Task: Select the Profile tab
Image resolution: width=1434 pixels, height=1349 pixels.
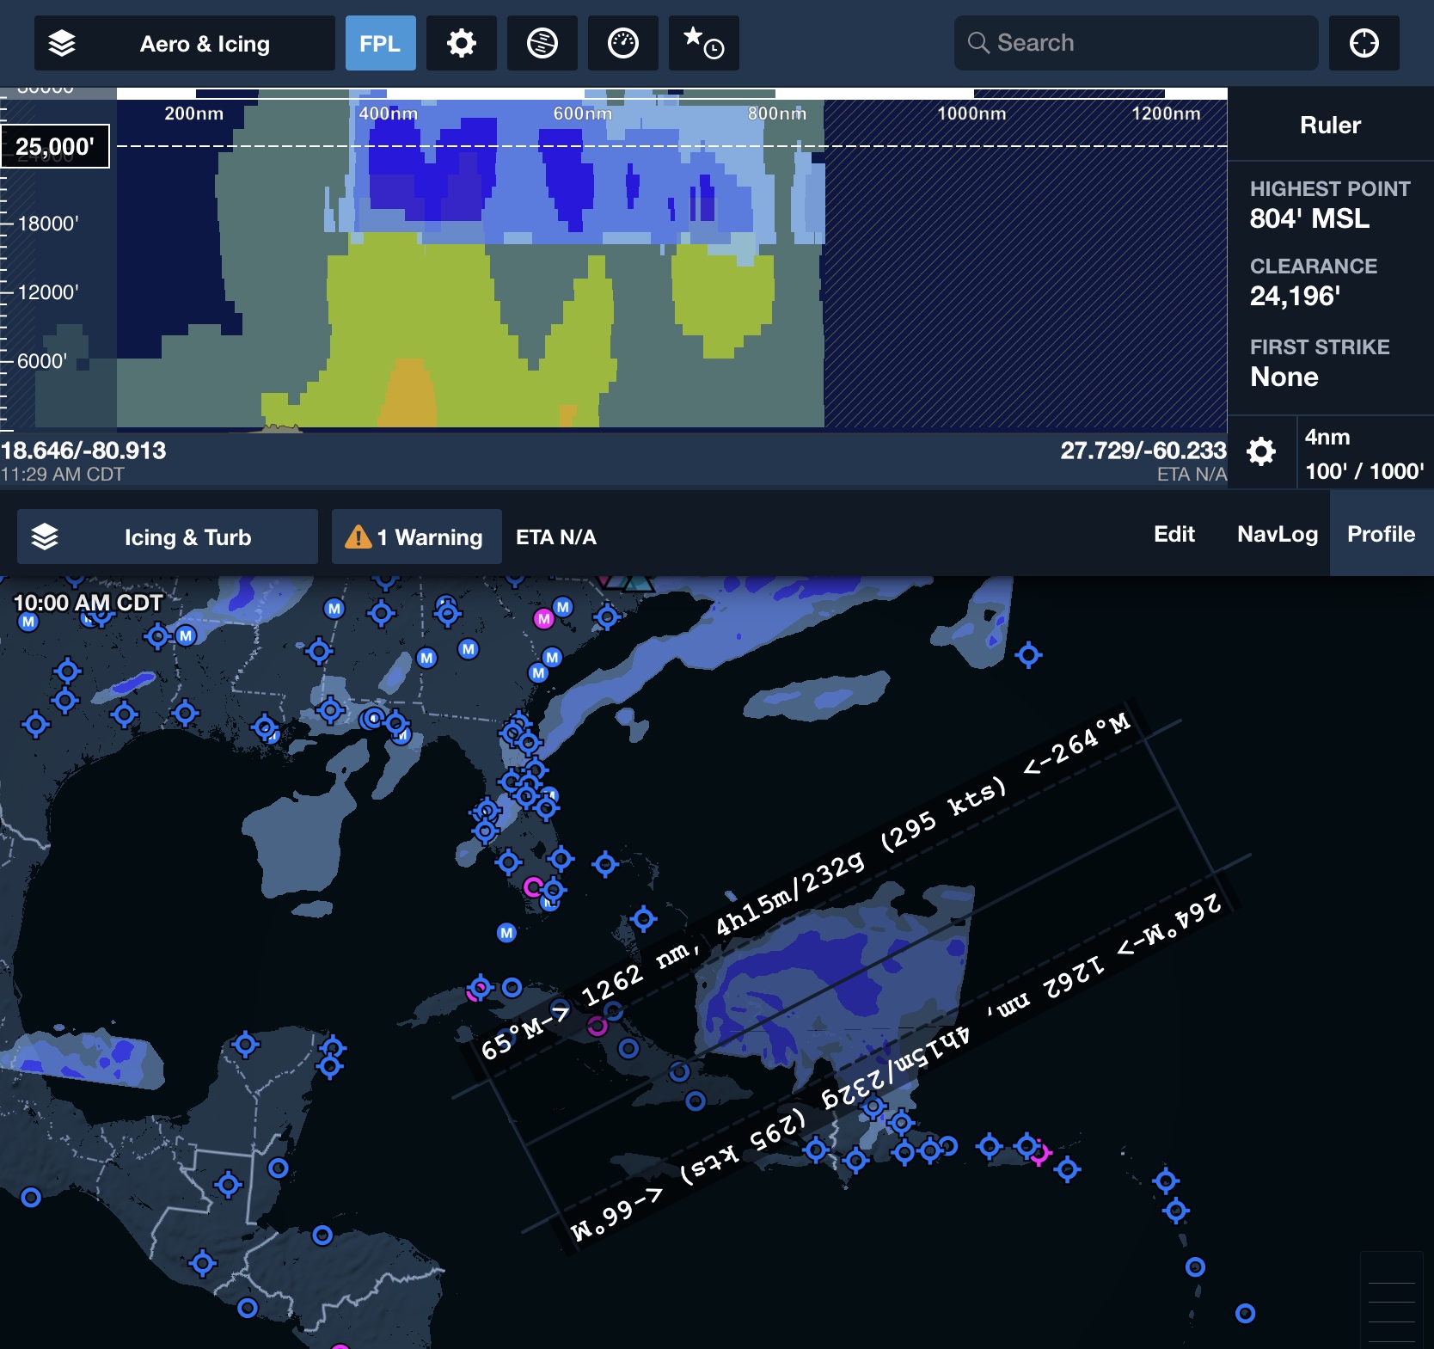Action: [1381, 534]
